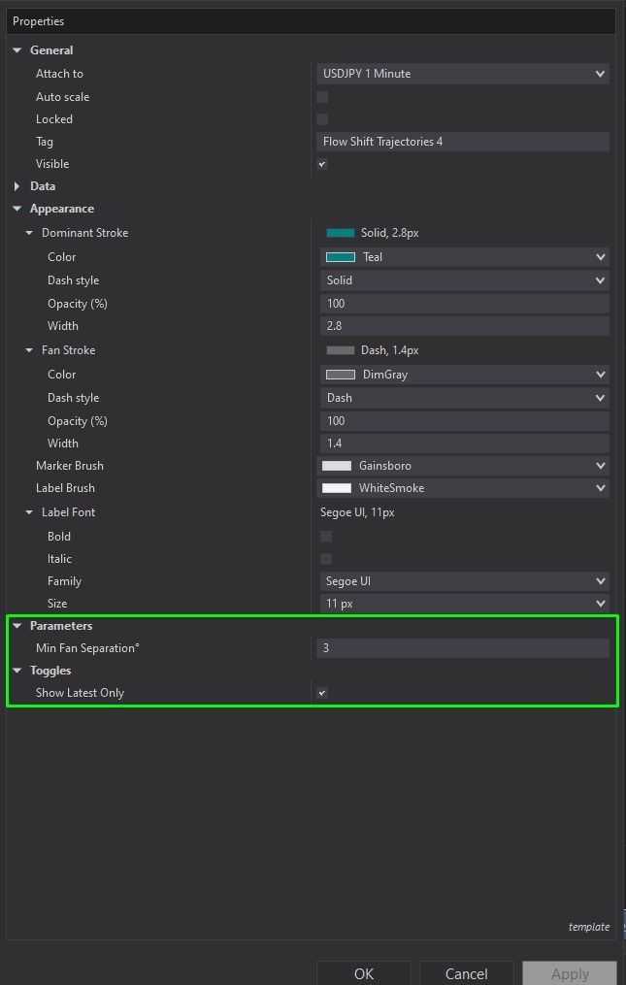This screenshot has height=985, width=626.
Task: Expand the Data section
Action: pos(17,186)
